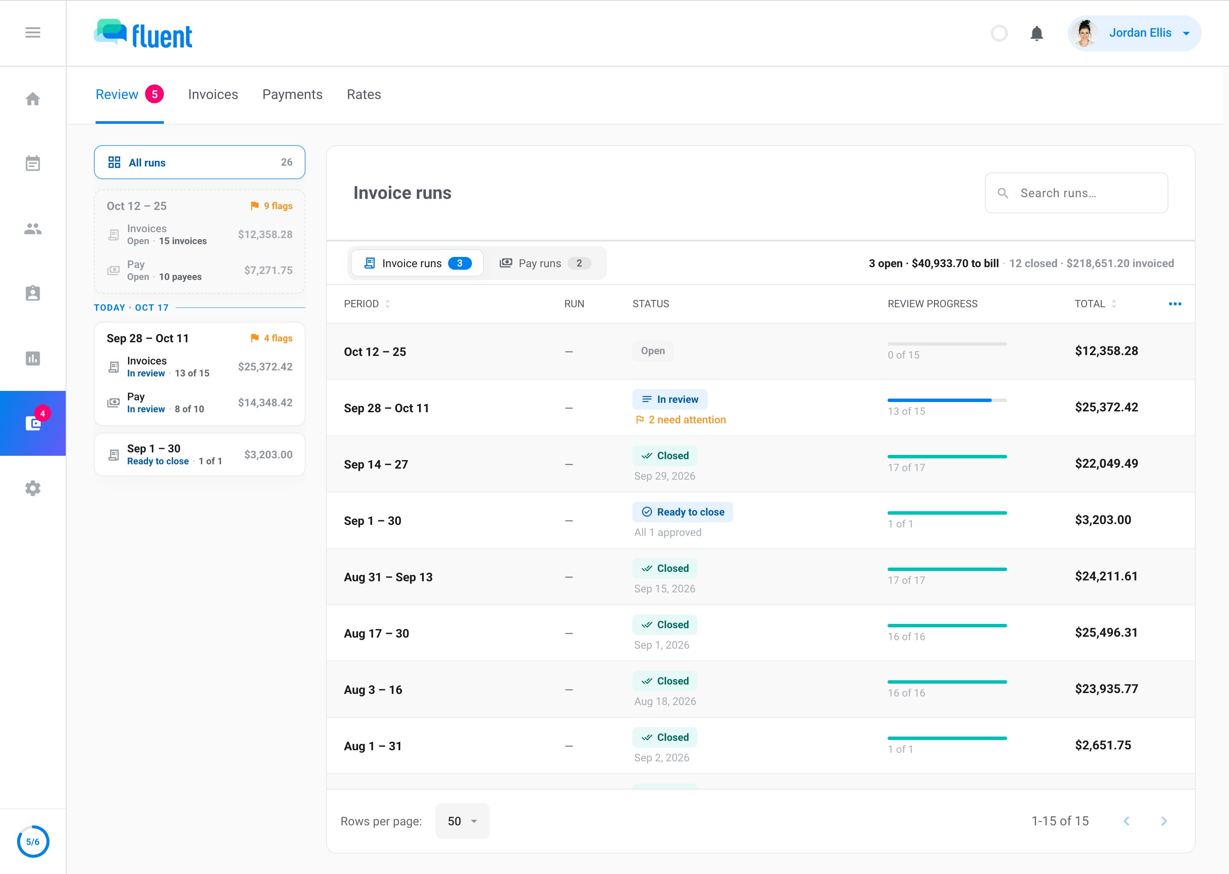Image resolution: width=1229 pixels, height=874 pixels.
Task: Open the wallet billing sidebar icon
Action: 33,423
